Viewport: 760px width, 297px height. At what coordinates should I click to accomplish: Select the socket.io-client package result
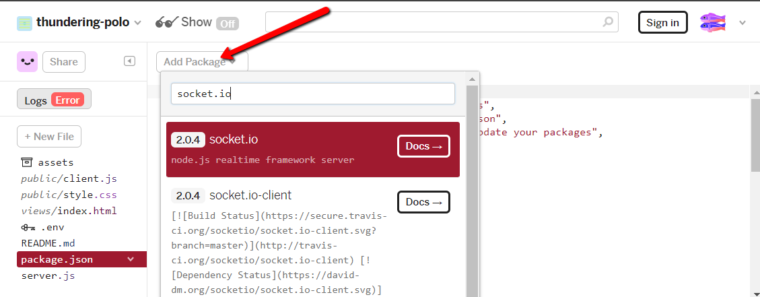[x=312, y=240]
